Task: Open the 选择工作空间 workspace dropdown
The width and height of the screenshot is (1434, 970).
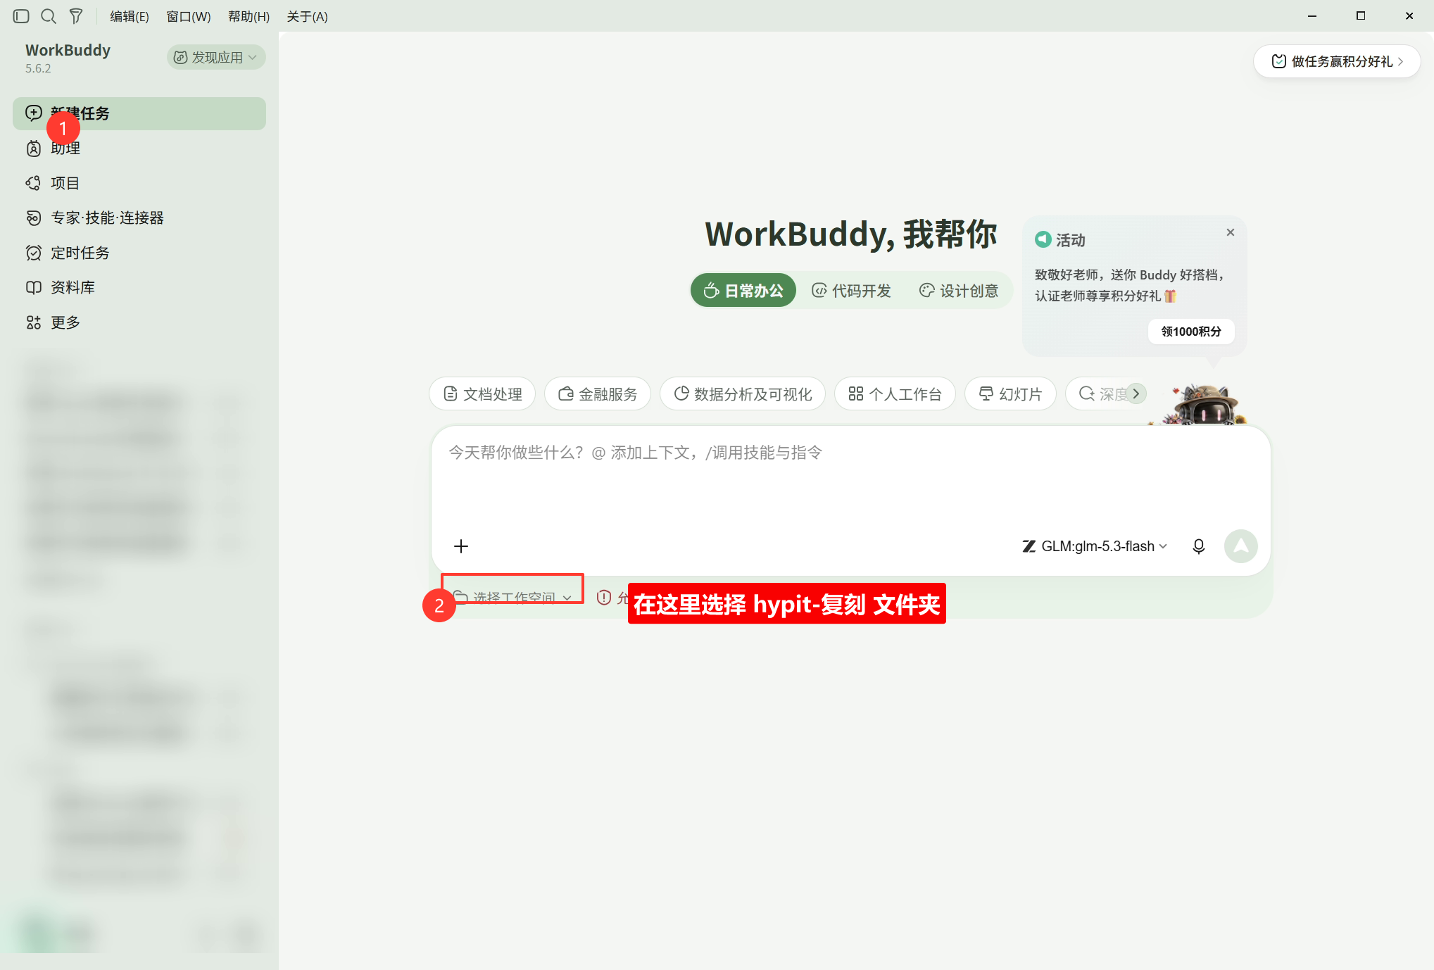Action: coord(512,598)
